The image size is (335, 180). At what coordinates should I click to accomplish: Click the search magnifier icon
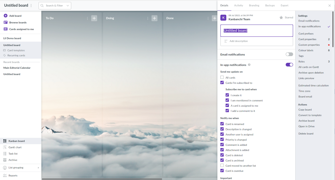point(42,6)
